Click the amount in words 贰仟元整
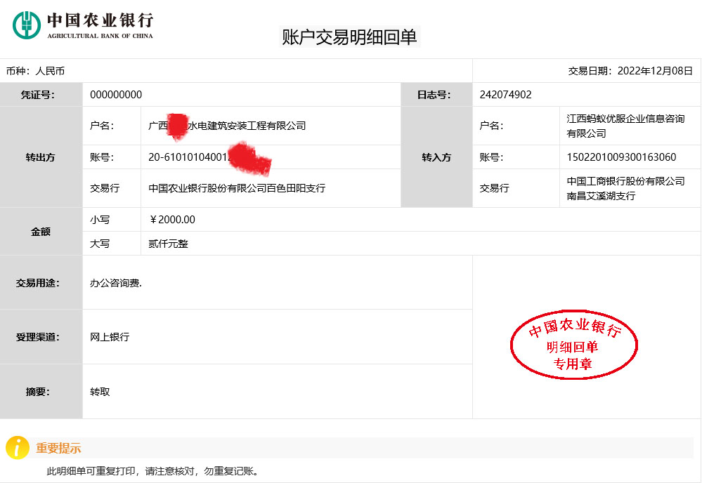702x483 pixels. (168, 244)
